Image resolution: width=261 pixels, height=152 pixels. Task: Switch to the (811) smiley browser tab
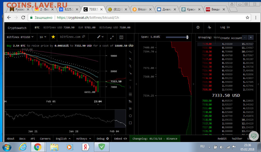coord(118,9)
